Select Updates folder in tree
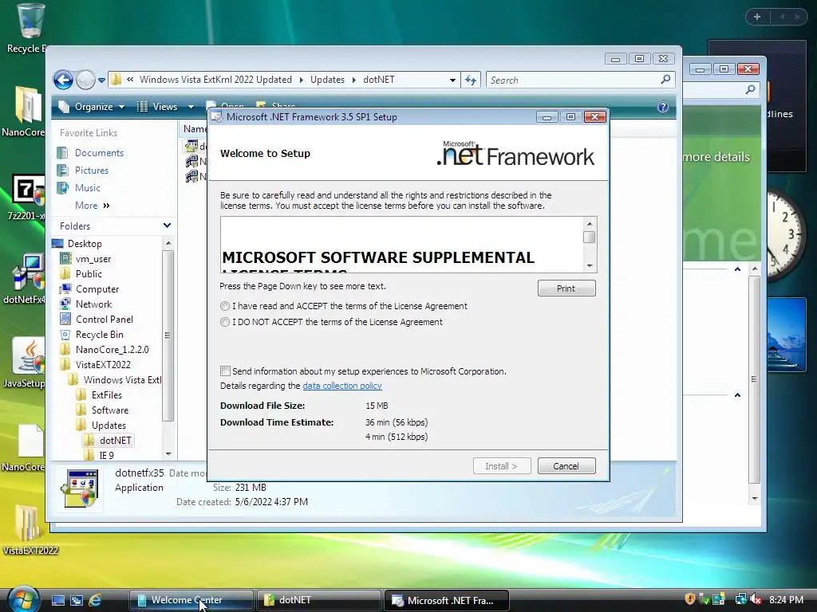 tap(109, 426)
